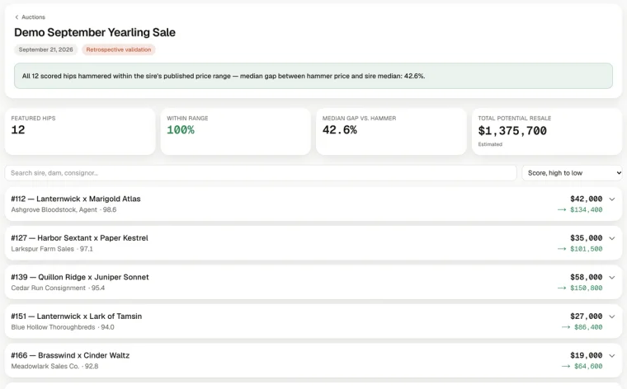The width and height of the screenshot is (627, 389).
Task: Click the Median Gap vs. Hammer 42.6% value
Action: [x=340, y=129]
